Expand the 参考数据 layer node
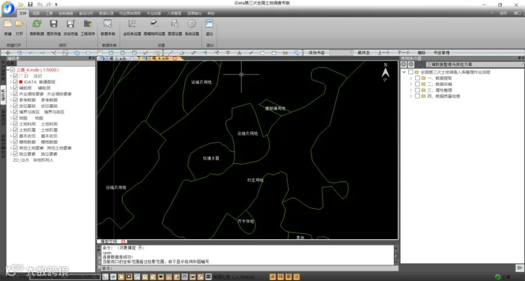The image size is (525, 281). 10,100
